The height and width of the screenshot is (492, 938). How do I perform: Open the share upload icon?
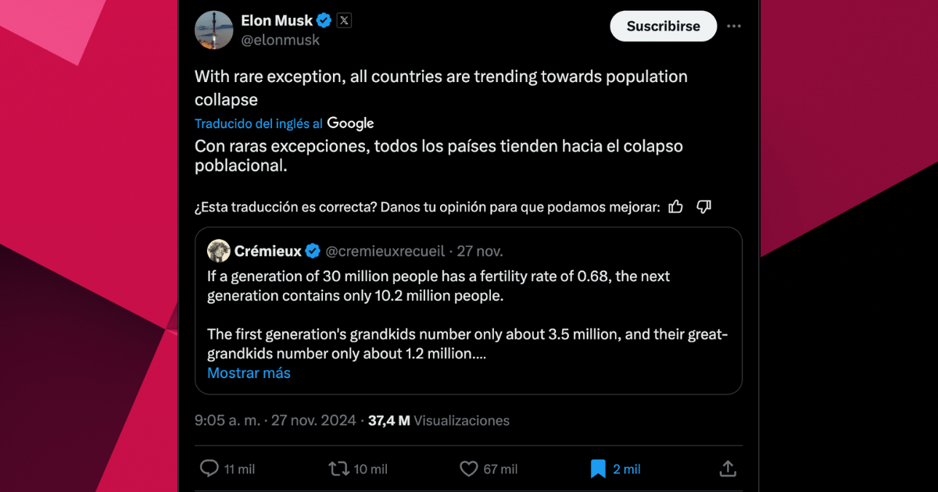coord(727,469)
